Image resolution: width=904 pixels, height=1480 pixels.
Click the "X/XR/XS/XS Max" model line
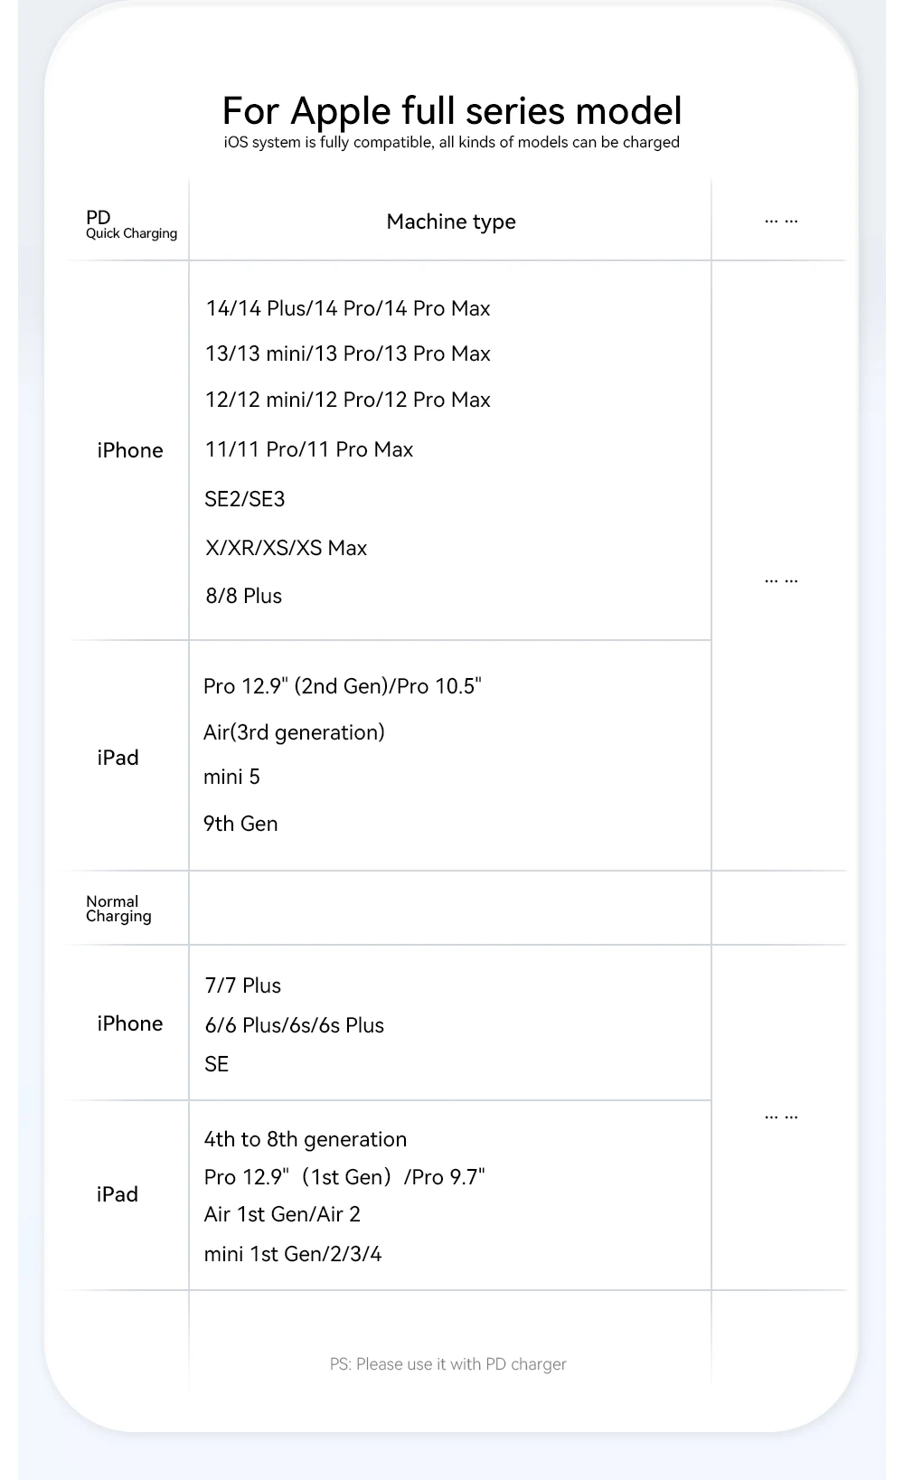click(x=286, y=548)
